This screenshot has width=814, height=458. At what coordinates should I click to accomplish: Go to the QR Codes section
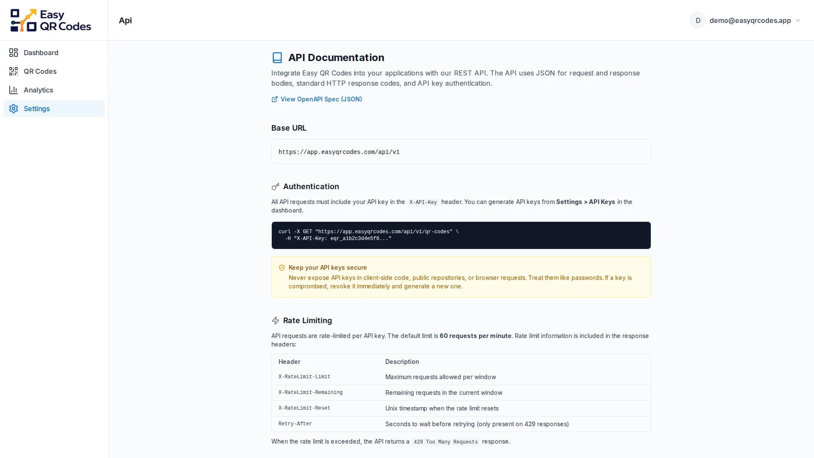click(54, 71)
